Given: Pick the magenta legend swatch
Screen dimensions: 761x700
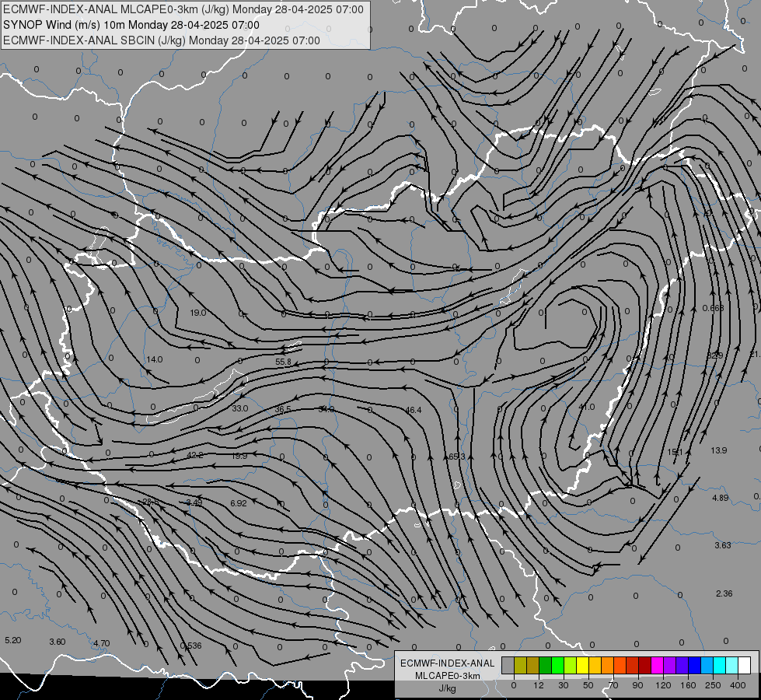Looking at the screenshot, I should point(657,665).
